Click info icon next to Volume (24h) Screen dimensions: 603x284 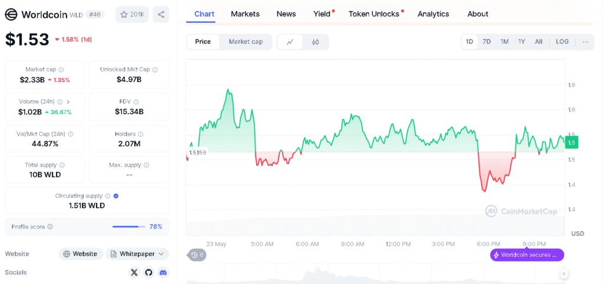pos(61,102)
